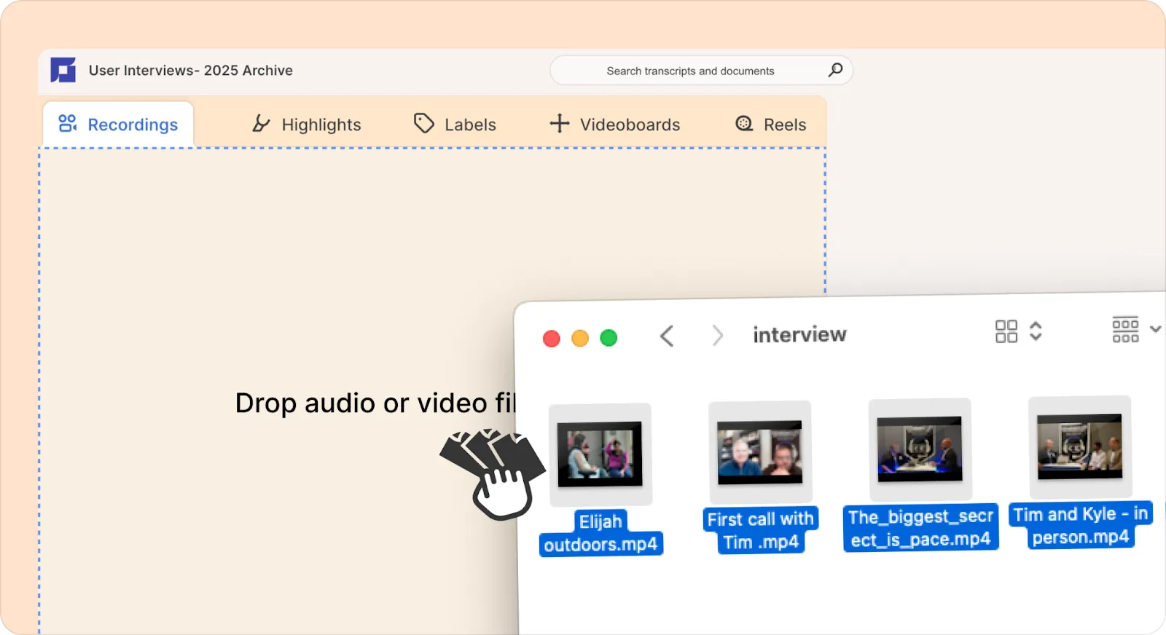Go forward in the interview Finder window
This screenshot has width=1166, height=635.
point(718,335)
